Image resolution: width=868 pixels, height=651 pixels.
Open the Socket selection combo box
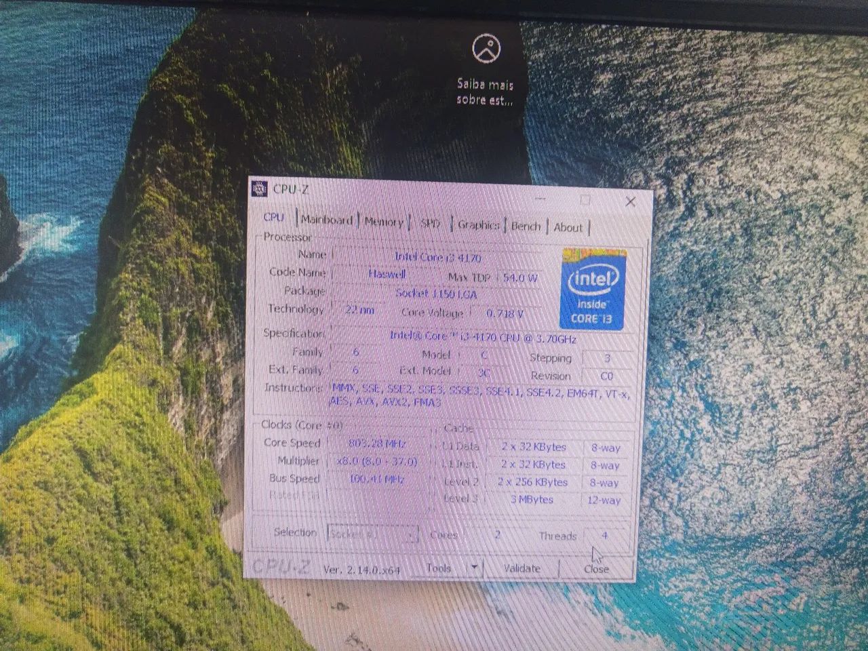click(x=372, y=534)
